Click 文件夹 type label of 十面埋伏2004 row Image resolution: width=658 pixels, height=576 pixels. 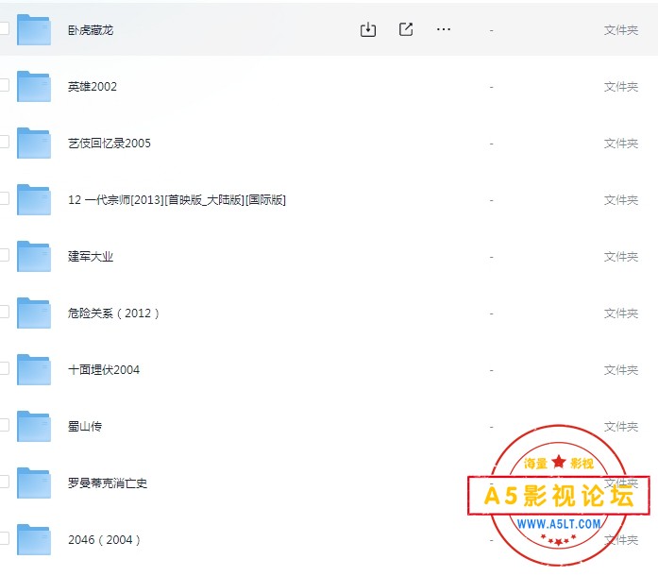point(621,370)
